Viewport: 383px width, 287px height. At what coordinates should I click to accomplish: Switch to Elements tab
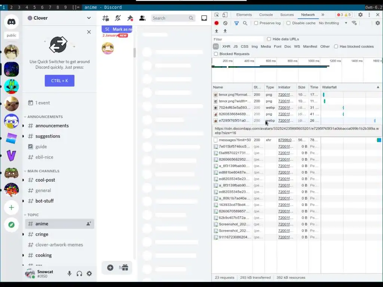tap(244, 15)
